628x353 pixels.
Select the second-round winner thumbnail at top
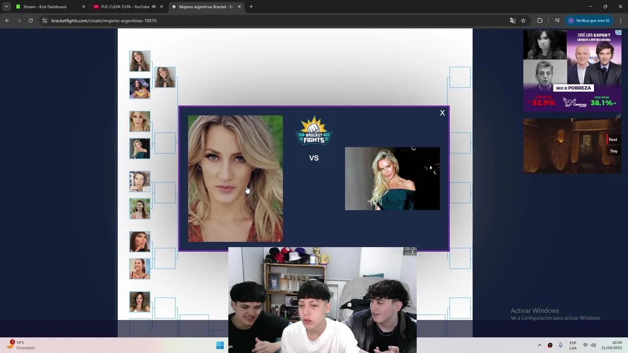point(165,77)
